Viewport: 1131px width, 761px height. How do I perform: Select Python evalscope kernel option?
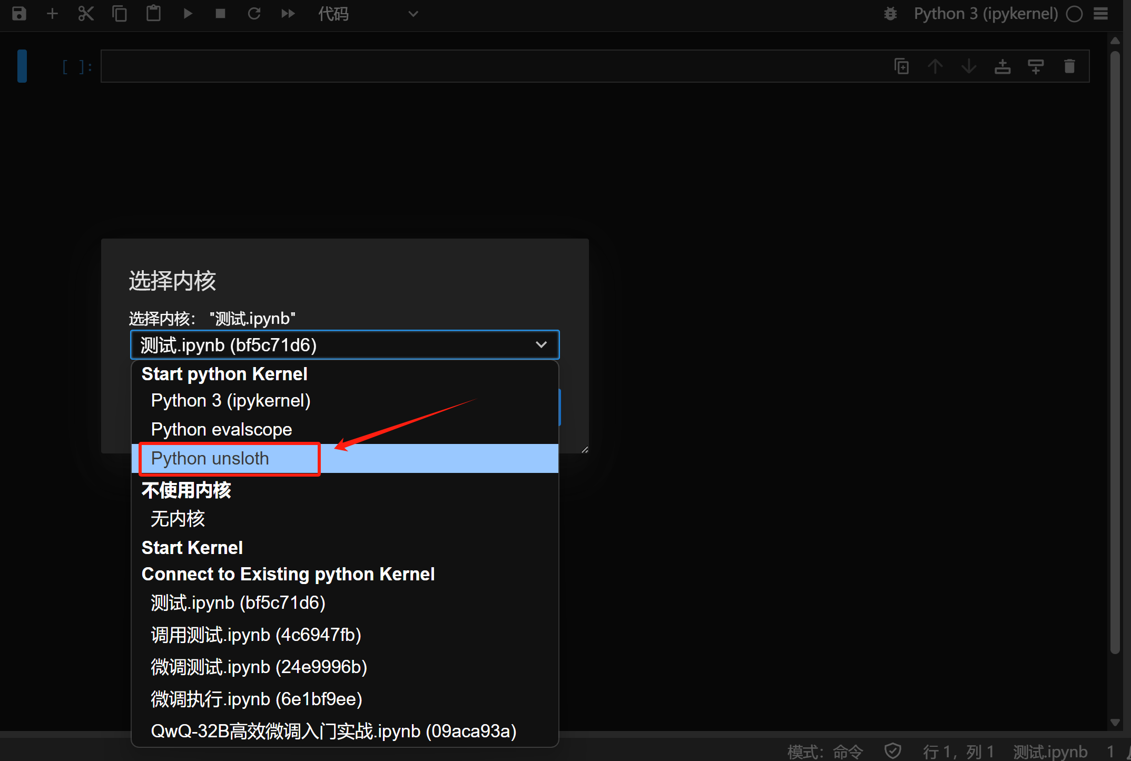221,429
